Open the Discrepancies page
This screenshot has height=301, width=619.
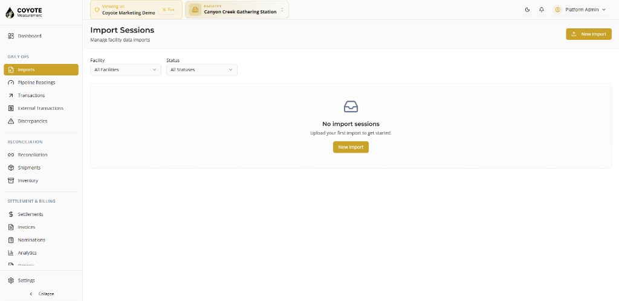[x=41, y=121]
